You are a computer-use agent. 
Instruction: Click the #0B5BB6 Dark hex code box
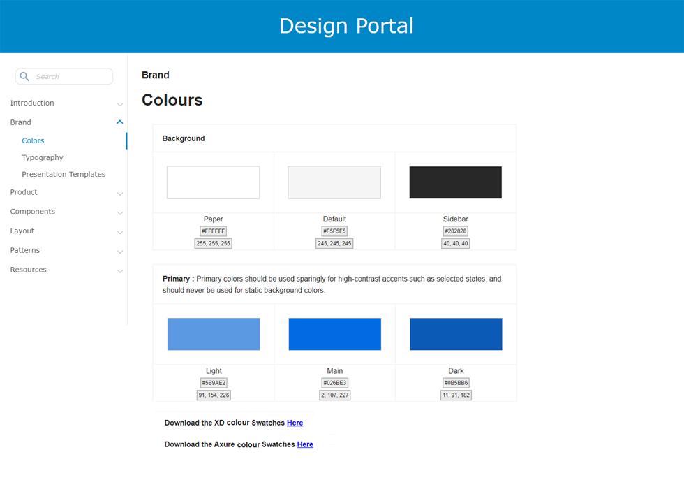coord(456,383)
